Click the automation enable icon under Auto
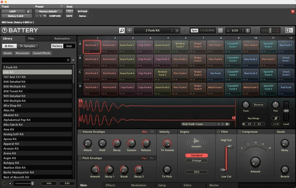 69,12
